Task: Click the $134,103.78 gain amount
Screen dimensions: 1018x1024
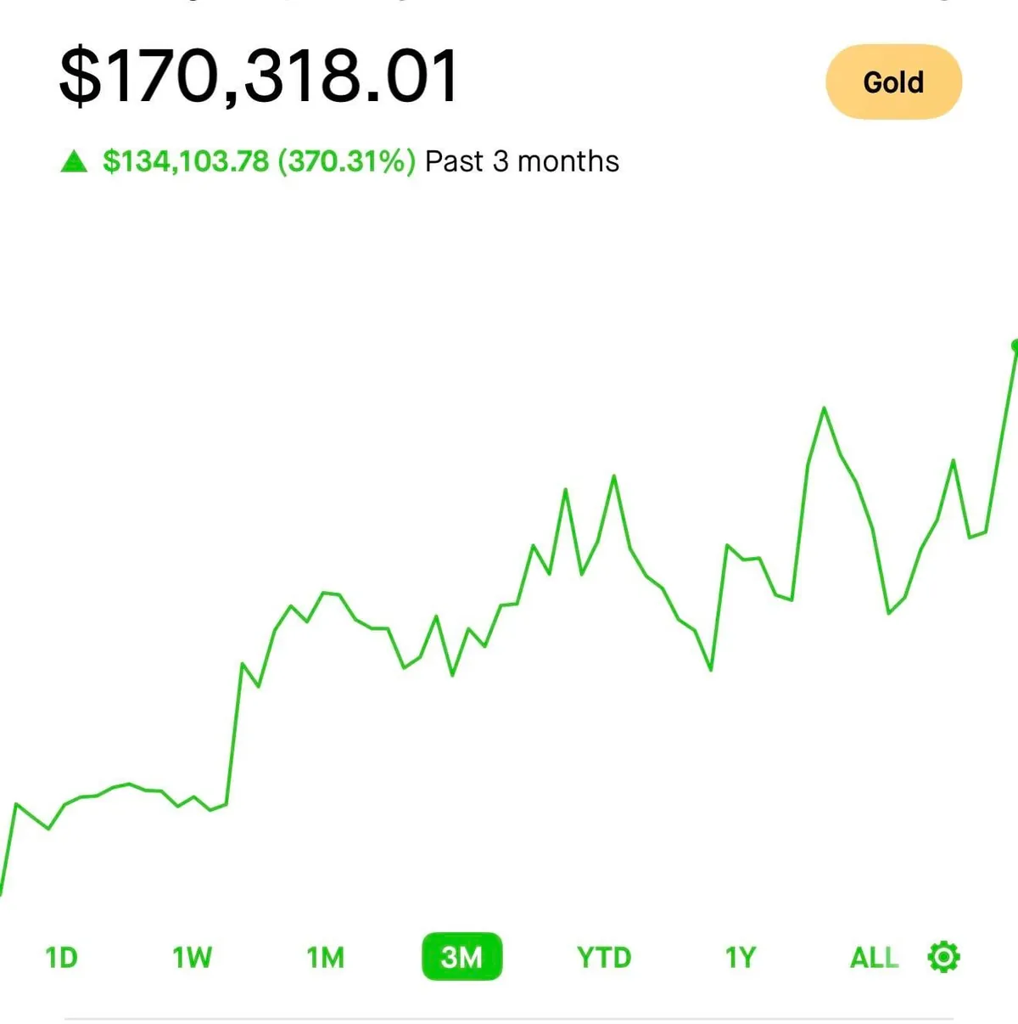Action: point(186,161)
